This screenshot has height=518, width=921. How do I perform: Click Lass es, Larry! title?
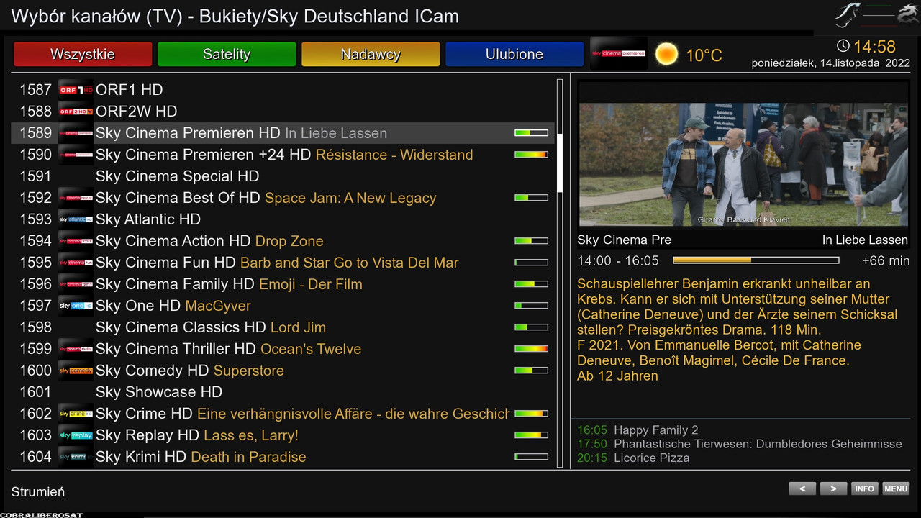click(251, 435)
